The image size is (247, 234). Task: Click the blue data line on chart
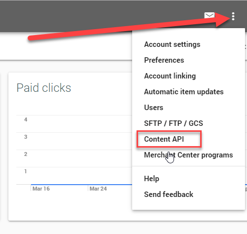click(81, 185)
